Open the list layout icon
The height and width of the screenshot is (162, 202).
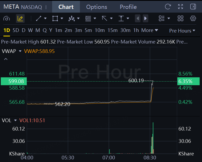[x=162, y=18]
